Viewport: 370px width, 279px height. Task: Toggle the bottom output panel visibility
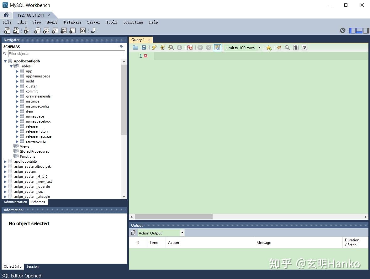coord(359,30)
